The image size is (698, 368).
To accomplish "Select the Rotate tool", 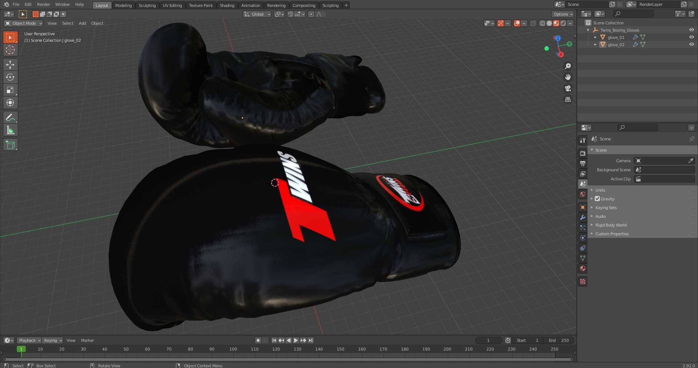I will click(x=10, y=77).
